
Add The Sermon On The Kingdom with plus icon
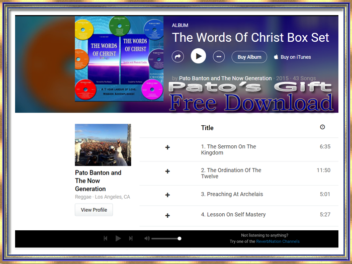click(x=167, y=147)
